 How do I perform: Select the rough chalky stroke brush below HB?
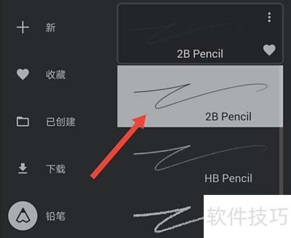click(168, 219)
